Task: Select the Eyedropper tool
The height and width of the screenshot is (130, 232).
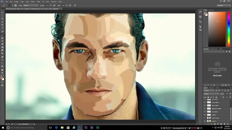Action: [2, 28]
